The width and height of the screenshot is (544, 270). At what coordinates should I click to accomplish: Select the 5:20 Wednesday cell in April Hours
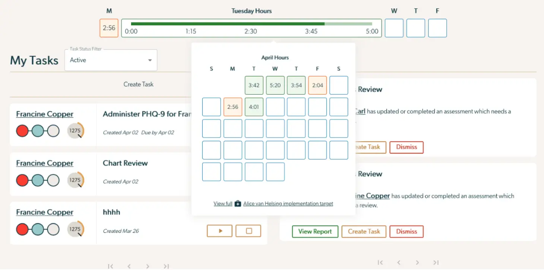[x=275, y=85]
